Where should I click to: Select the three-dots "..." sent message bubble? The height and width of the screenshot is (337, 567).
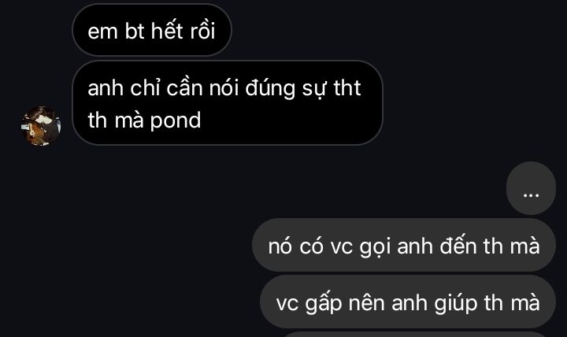(531, 188)
